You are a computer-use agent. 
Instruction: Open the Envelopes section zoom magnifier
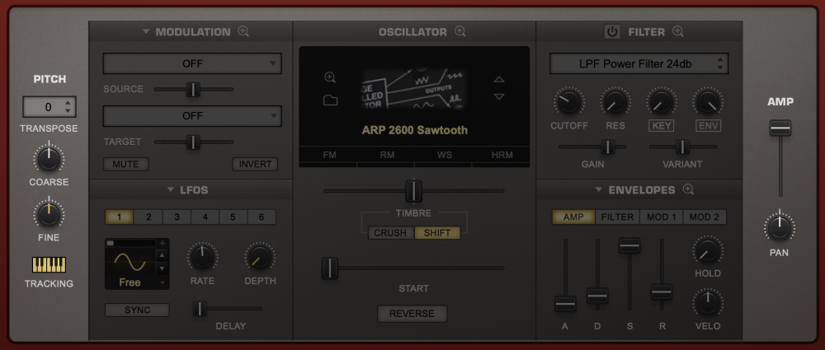(x=688, y=189)
